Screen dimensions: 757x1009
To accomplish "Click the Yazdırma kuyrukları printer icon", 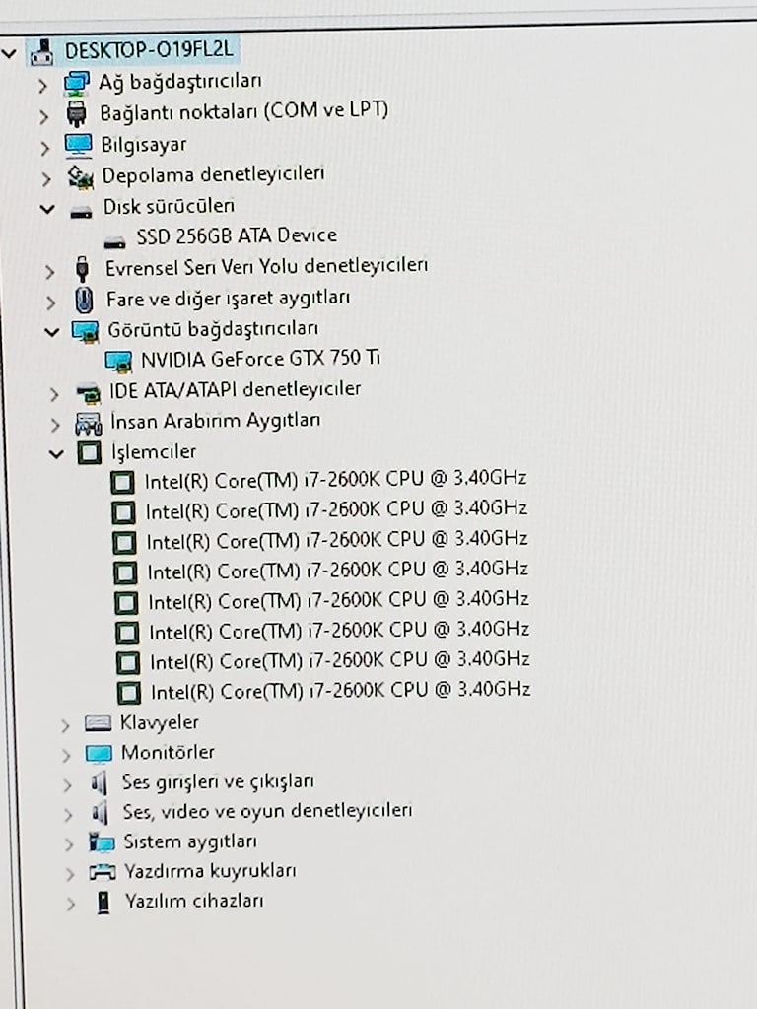I will point(103,872).
